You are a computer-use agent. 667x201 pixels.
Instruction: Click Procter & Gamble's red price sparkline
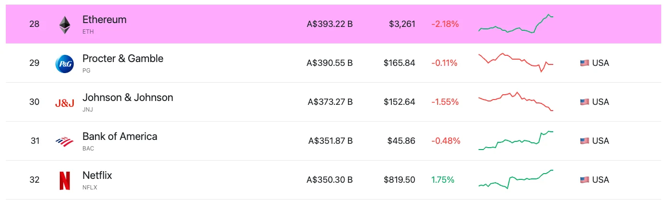tap(516, 63)
